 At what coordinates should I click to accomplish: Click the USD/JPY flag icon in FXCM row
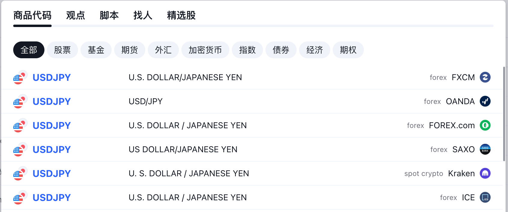[x=20, y=77]
